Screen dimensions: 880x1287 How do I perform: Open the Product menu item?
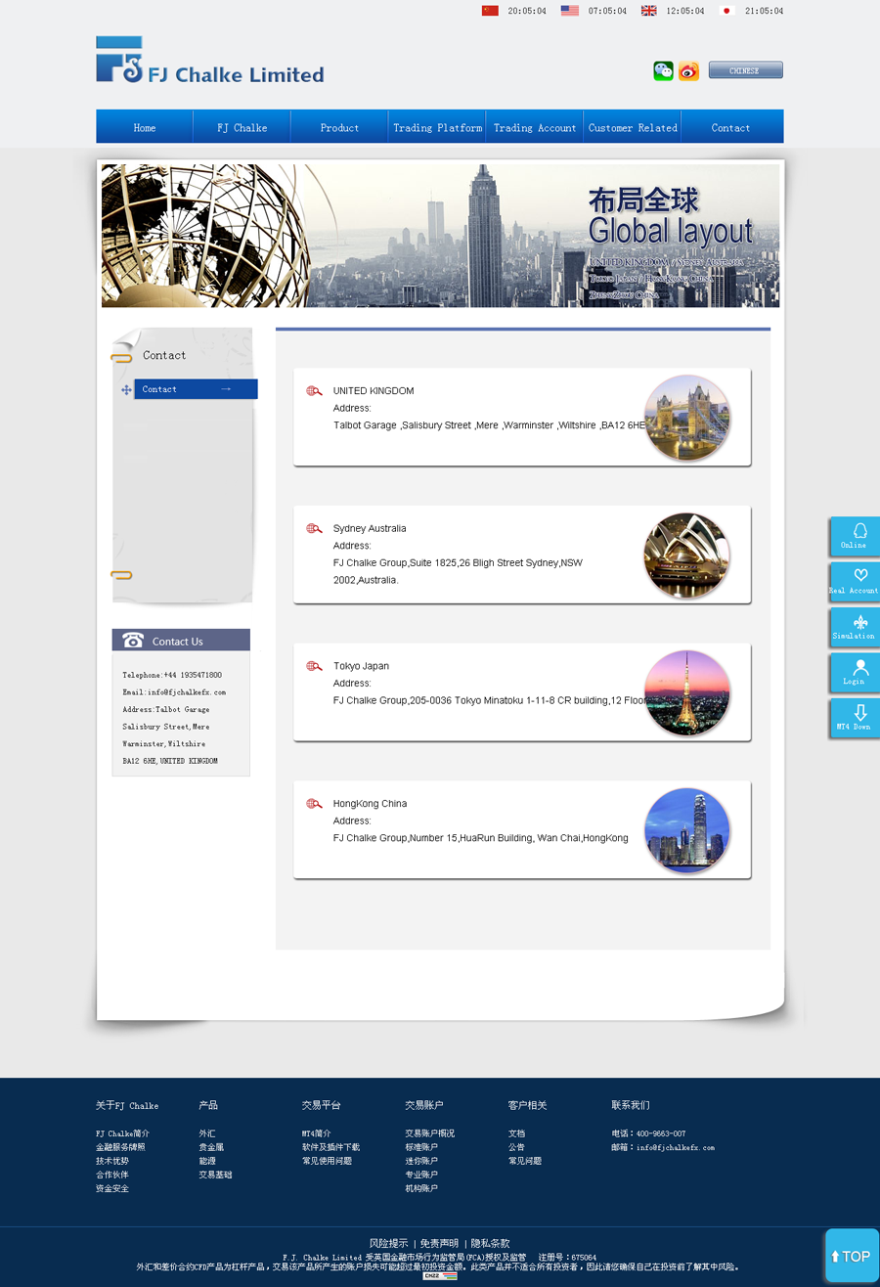coord(339,127)
